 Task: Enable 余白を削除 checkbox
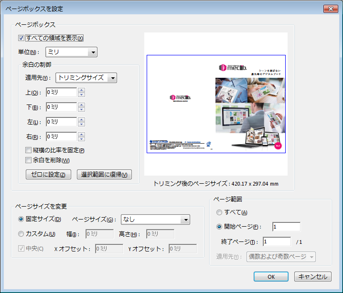[x=29, y=160]
